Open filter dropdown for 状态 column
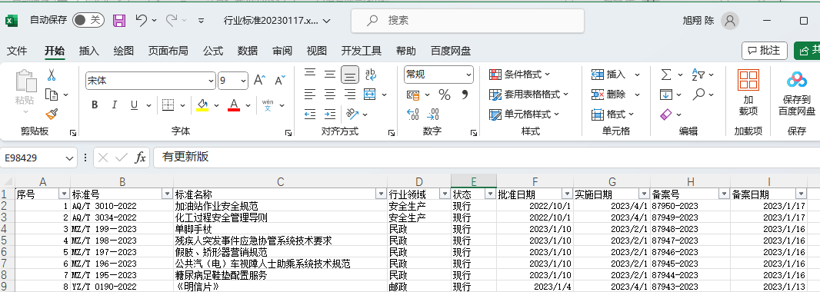Viewport: 820px width, 292px height. coord(490,194)
